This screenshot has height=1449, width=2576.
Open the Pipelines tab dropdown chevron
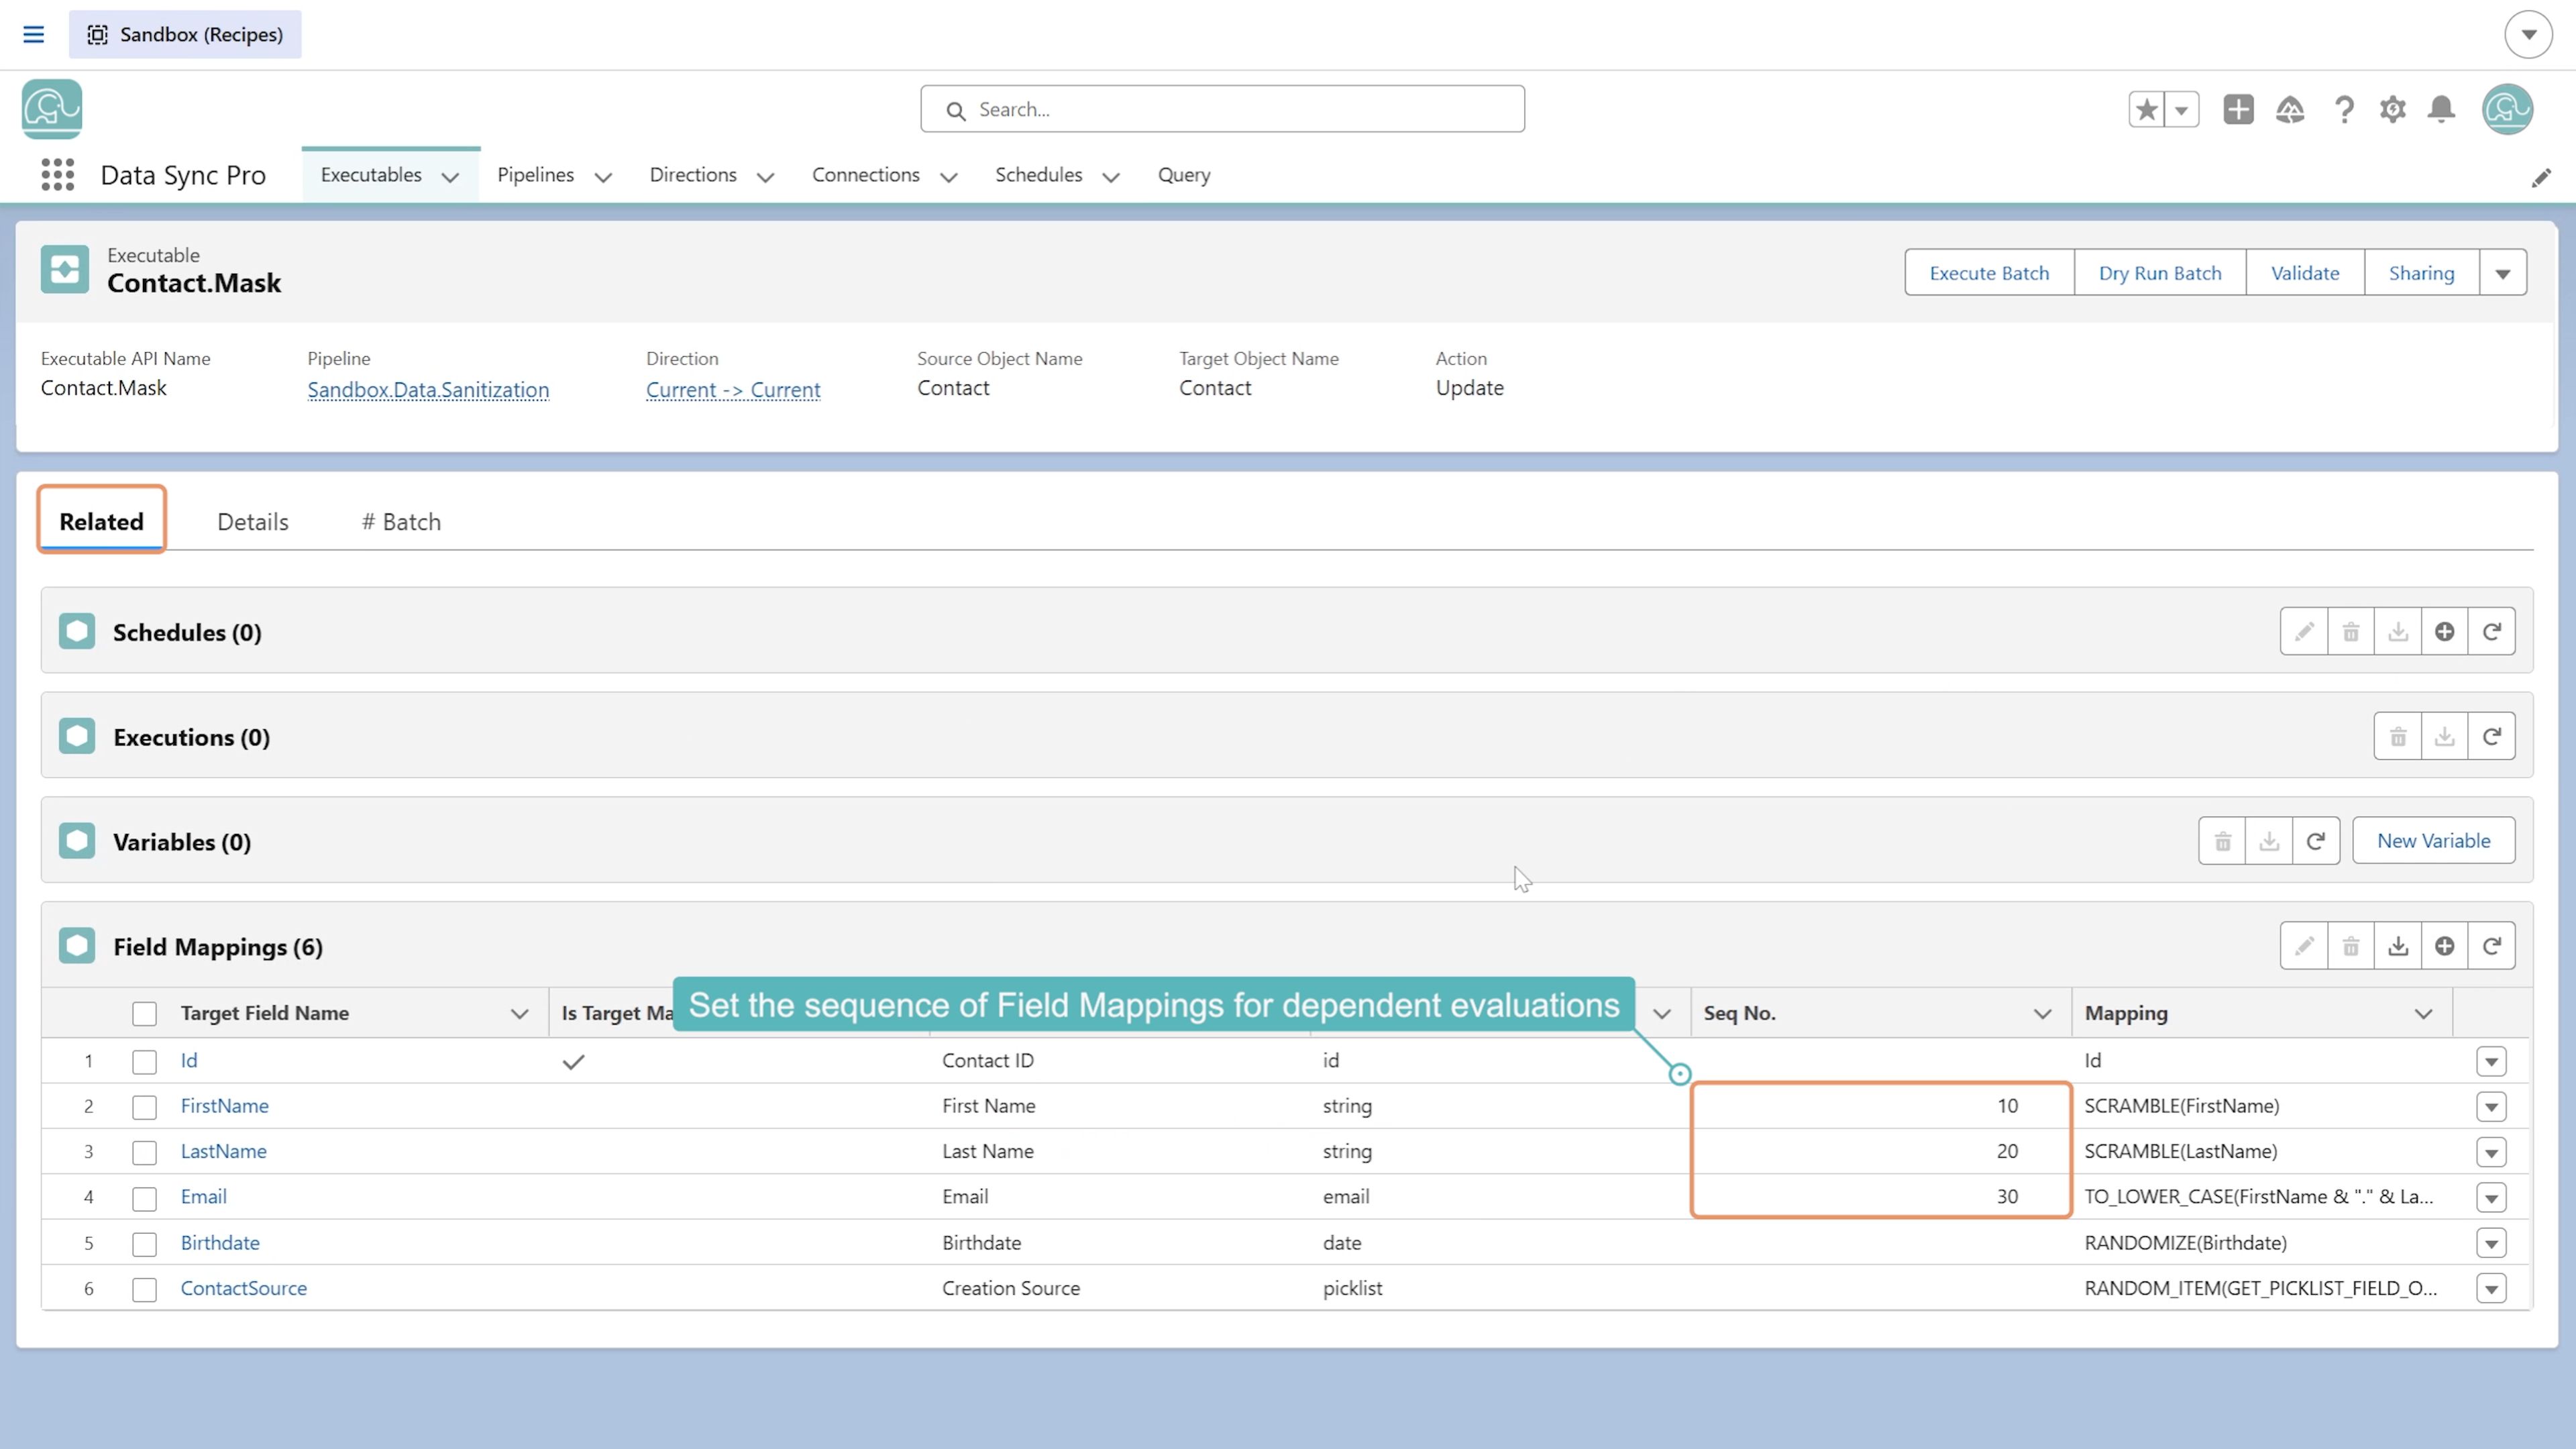(x=603, y=177)
